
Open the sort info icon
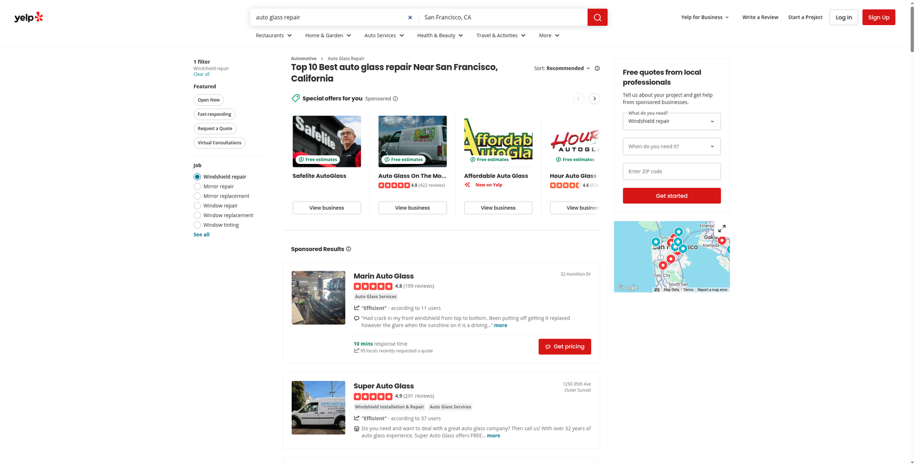point(597,68)
